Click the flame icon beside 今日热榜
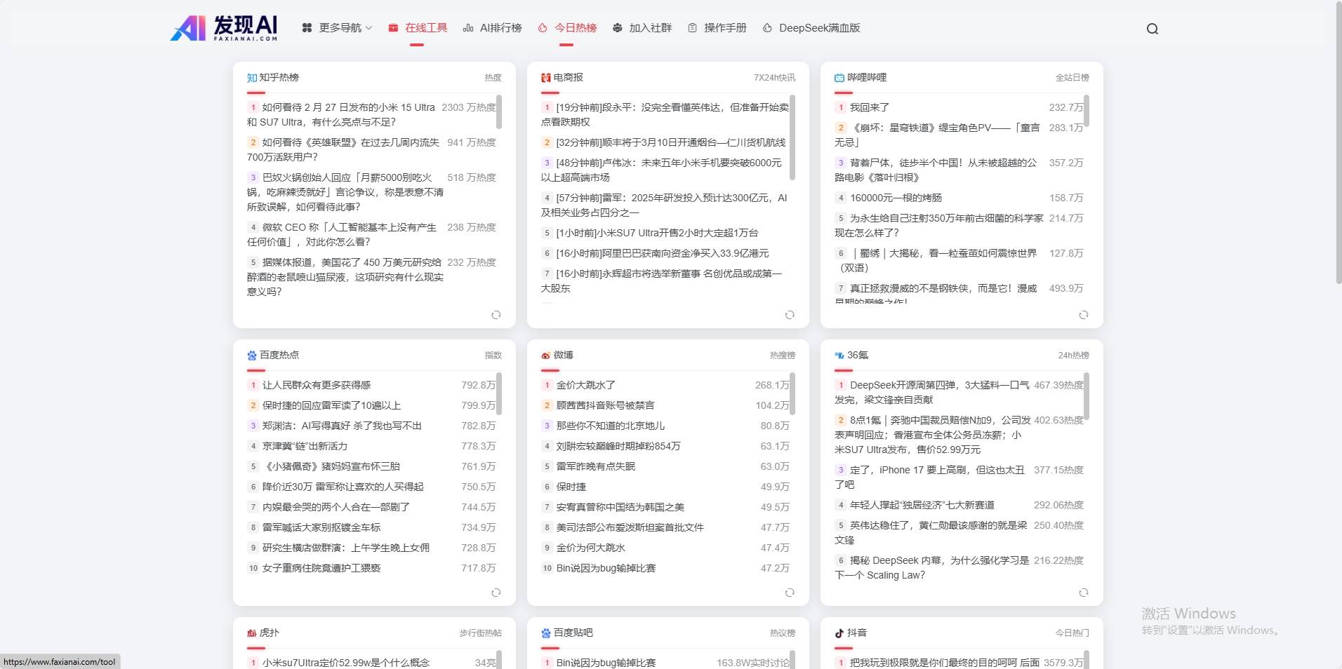This screenshot has height=669, width=1342. click(543, 28)
